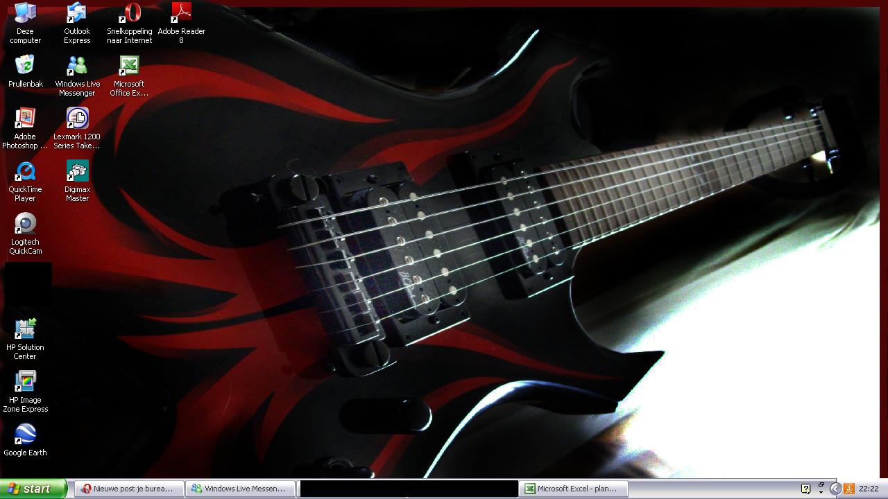
Task: Open Microsoft Office Excel desktop shortcut
Action: point(129,66)
